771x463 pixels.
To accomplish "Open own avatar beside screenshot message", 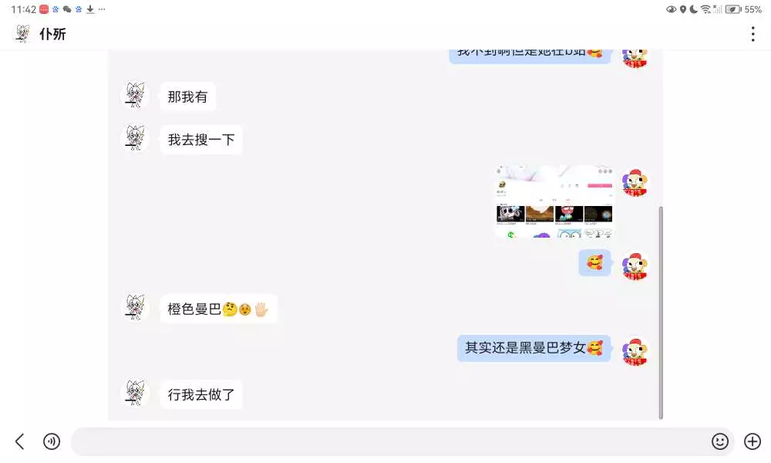I will point(635,183).
